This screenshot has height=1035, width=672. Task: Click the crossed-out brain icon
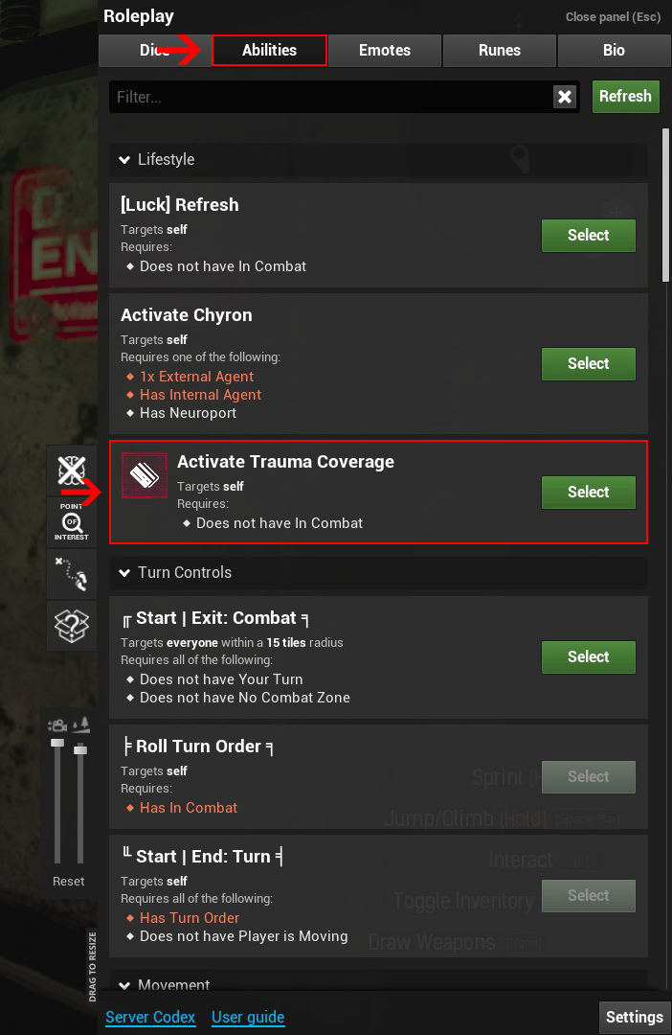point(72,471)
